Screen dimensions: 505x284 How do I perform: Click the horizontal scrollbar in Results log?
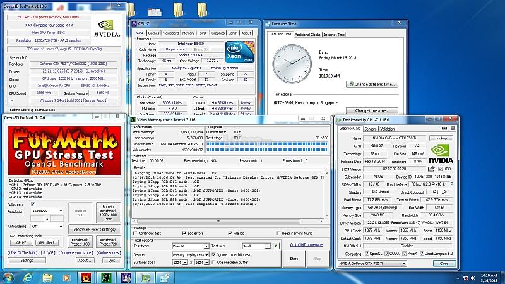pos(218,222)
